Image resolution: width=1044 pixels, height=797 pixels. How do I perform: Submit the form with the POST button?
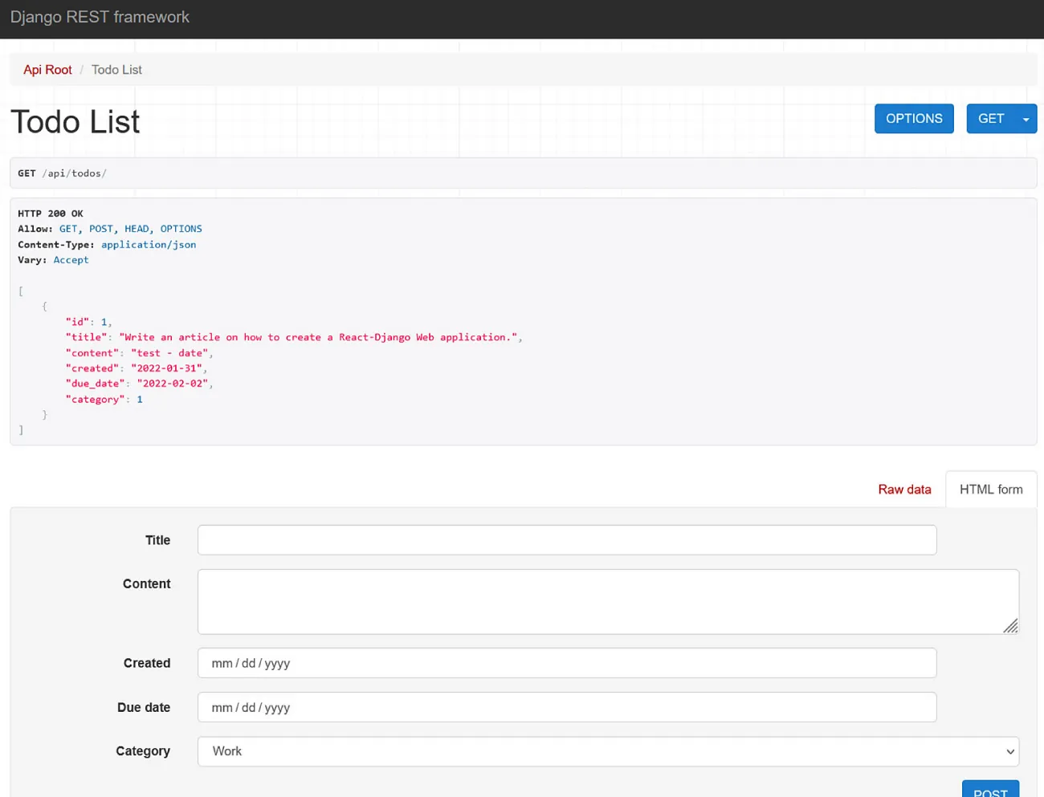(990, 791)
